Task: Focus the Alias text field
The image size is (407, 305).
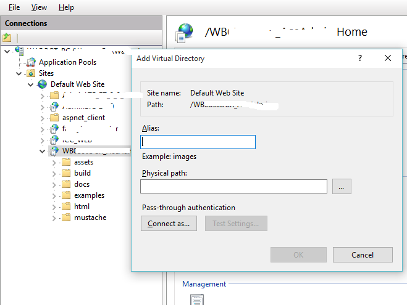Action: [198, 142]
